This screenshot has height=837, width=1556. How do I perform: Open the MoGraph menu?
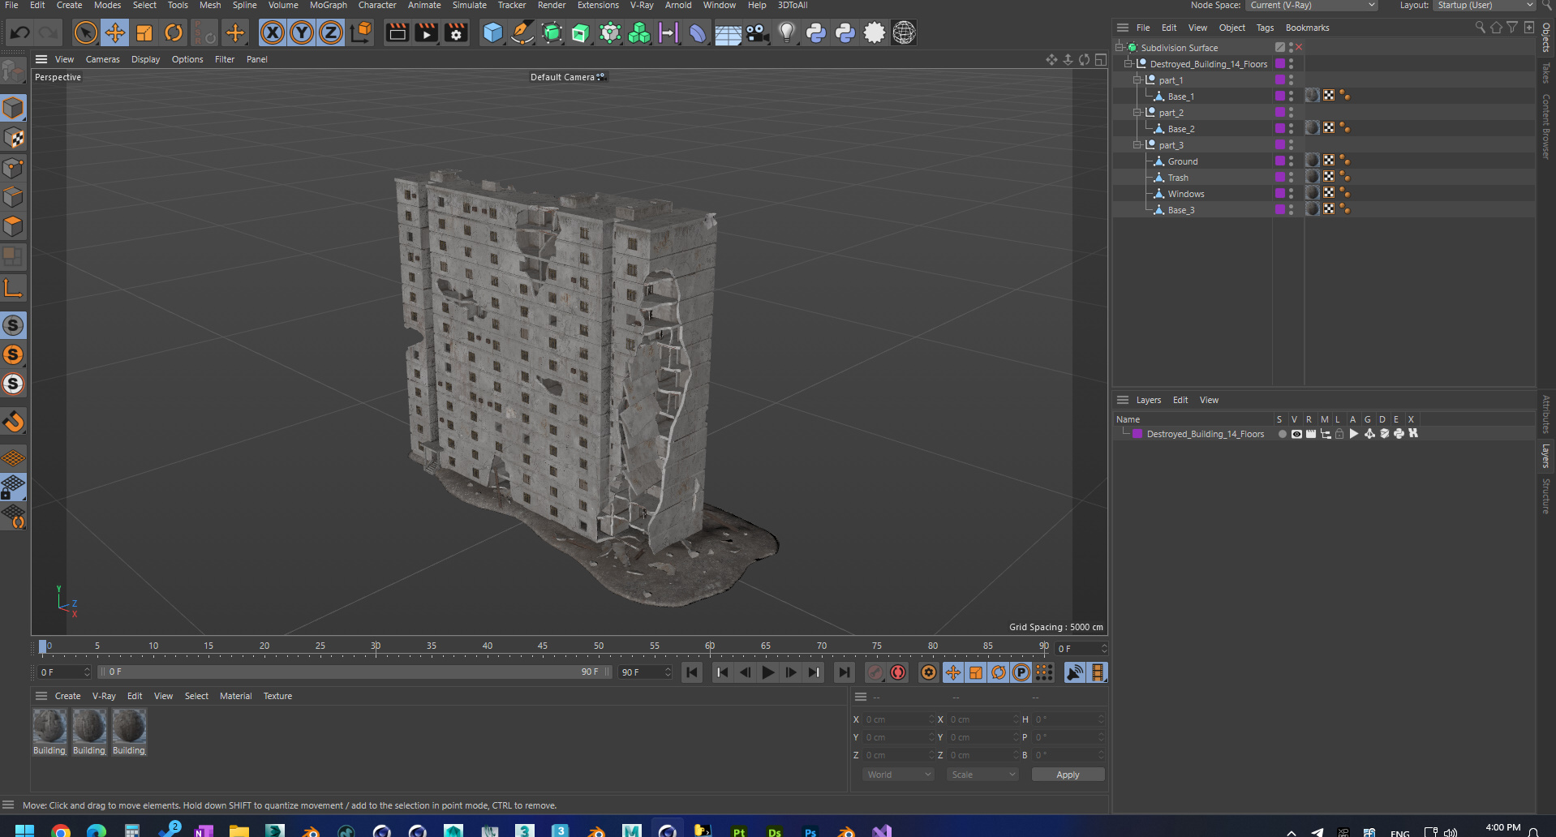pyautogui.click(x=328, y=6)
